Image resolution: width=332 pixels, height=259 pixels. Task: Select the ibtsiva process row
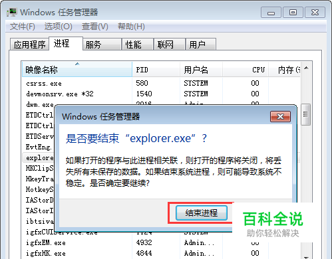[39, 221]
